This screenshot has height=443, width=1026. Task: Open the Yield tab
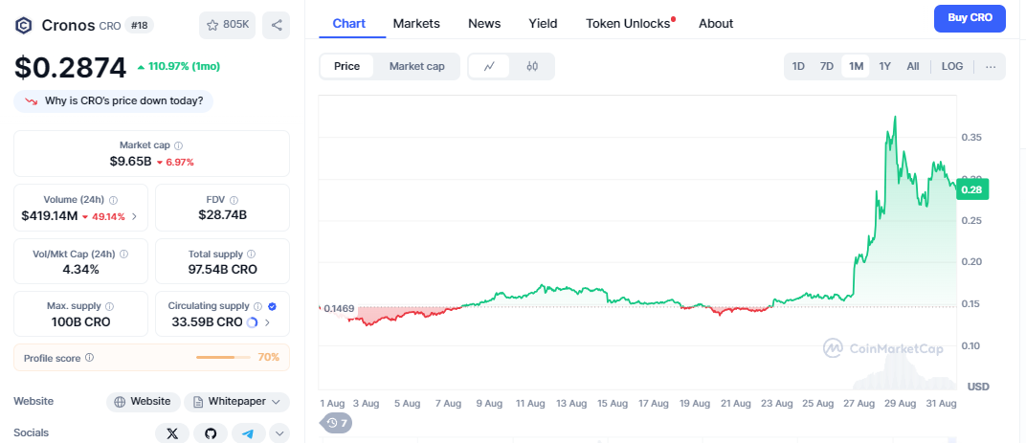[543, 24]
